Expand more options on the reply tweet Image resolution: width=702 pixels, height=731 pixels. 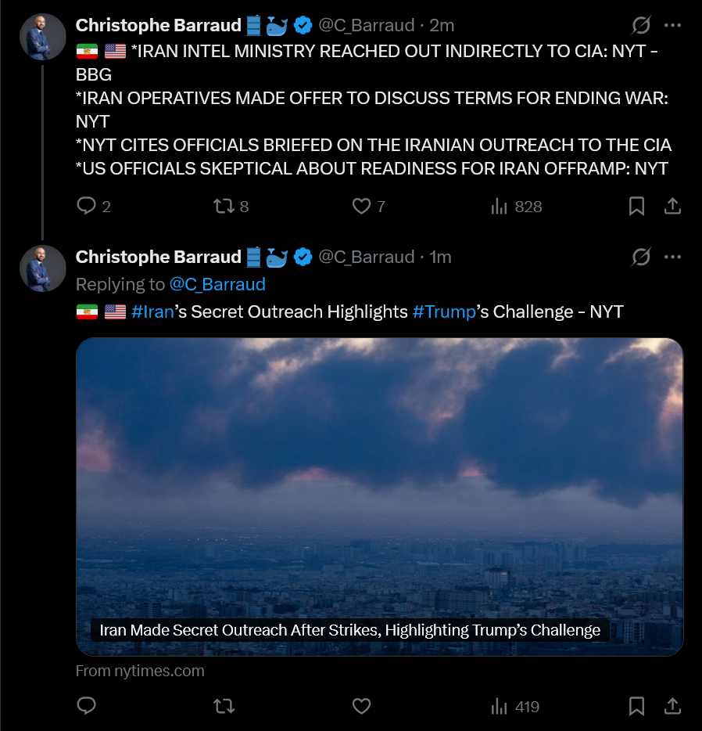tap(672, 257)
